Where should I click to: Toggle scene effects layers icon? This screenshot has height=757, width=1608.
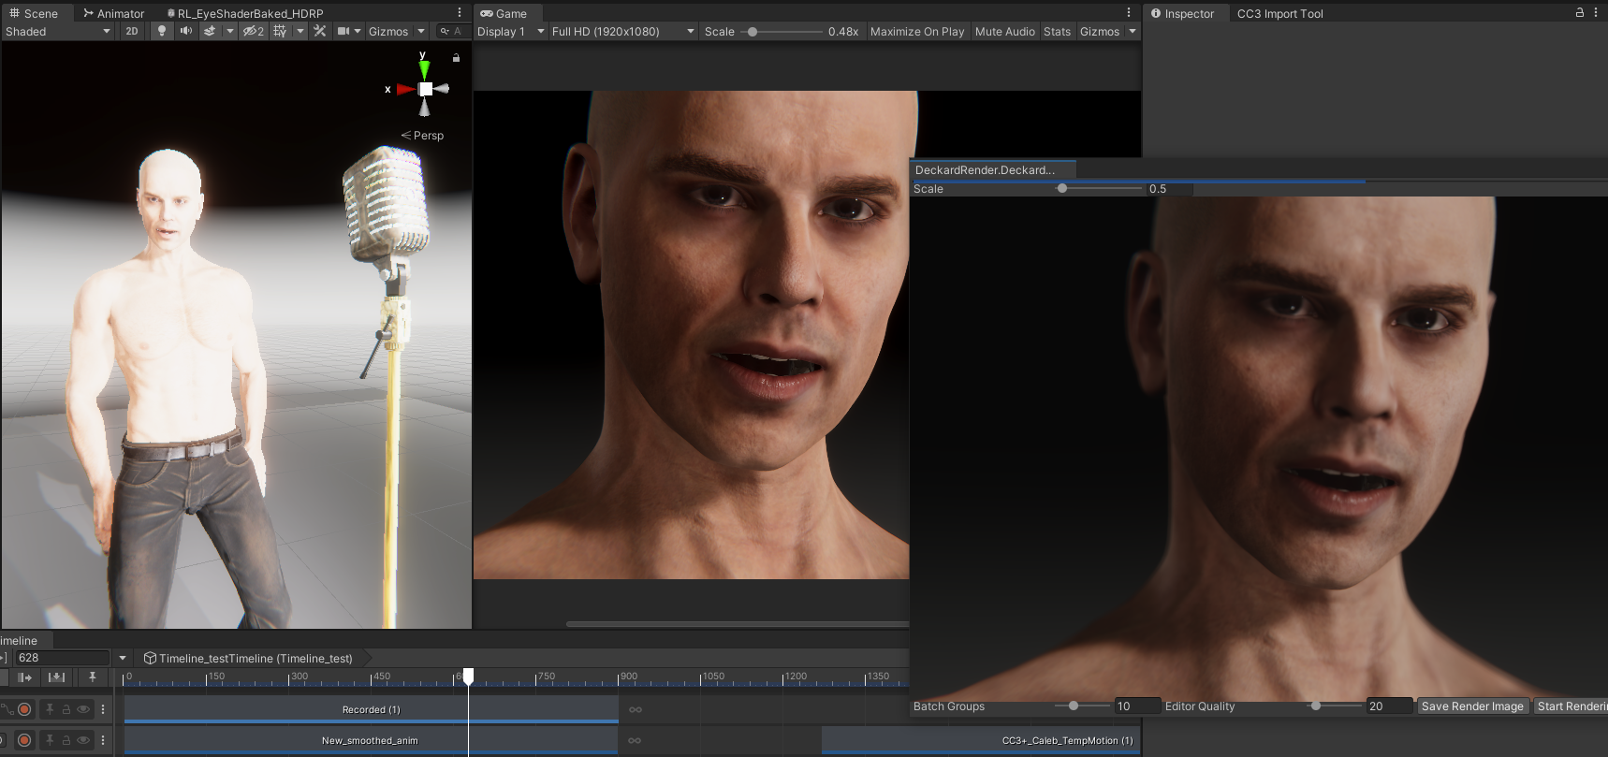(210, 31)
